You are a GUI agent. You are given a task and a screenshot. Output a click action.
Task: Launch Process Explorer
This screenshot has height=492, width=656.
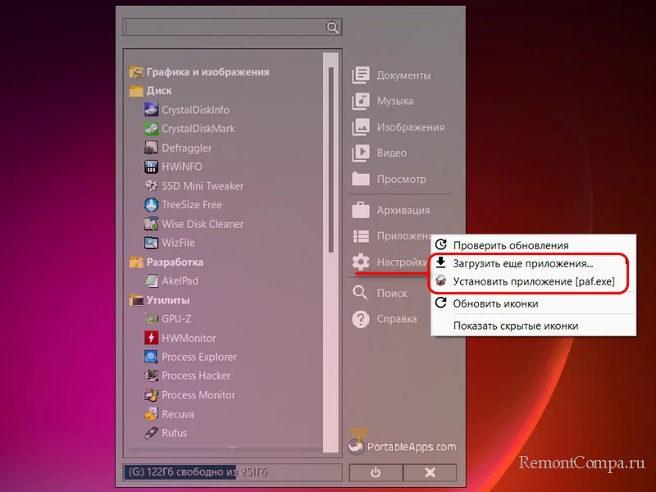(198, 357)
